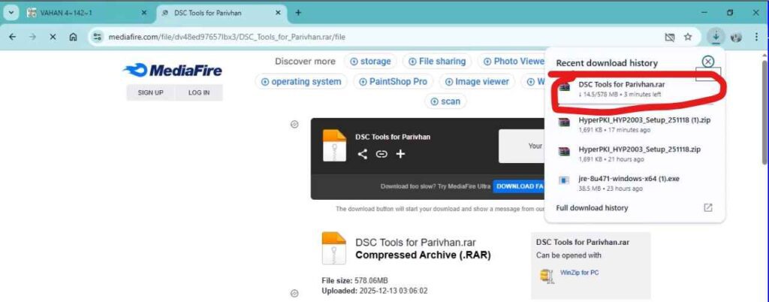Bookmark this page with the star
Screen dimensions: 769x302
(688, 37)
